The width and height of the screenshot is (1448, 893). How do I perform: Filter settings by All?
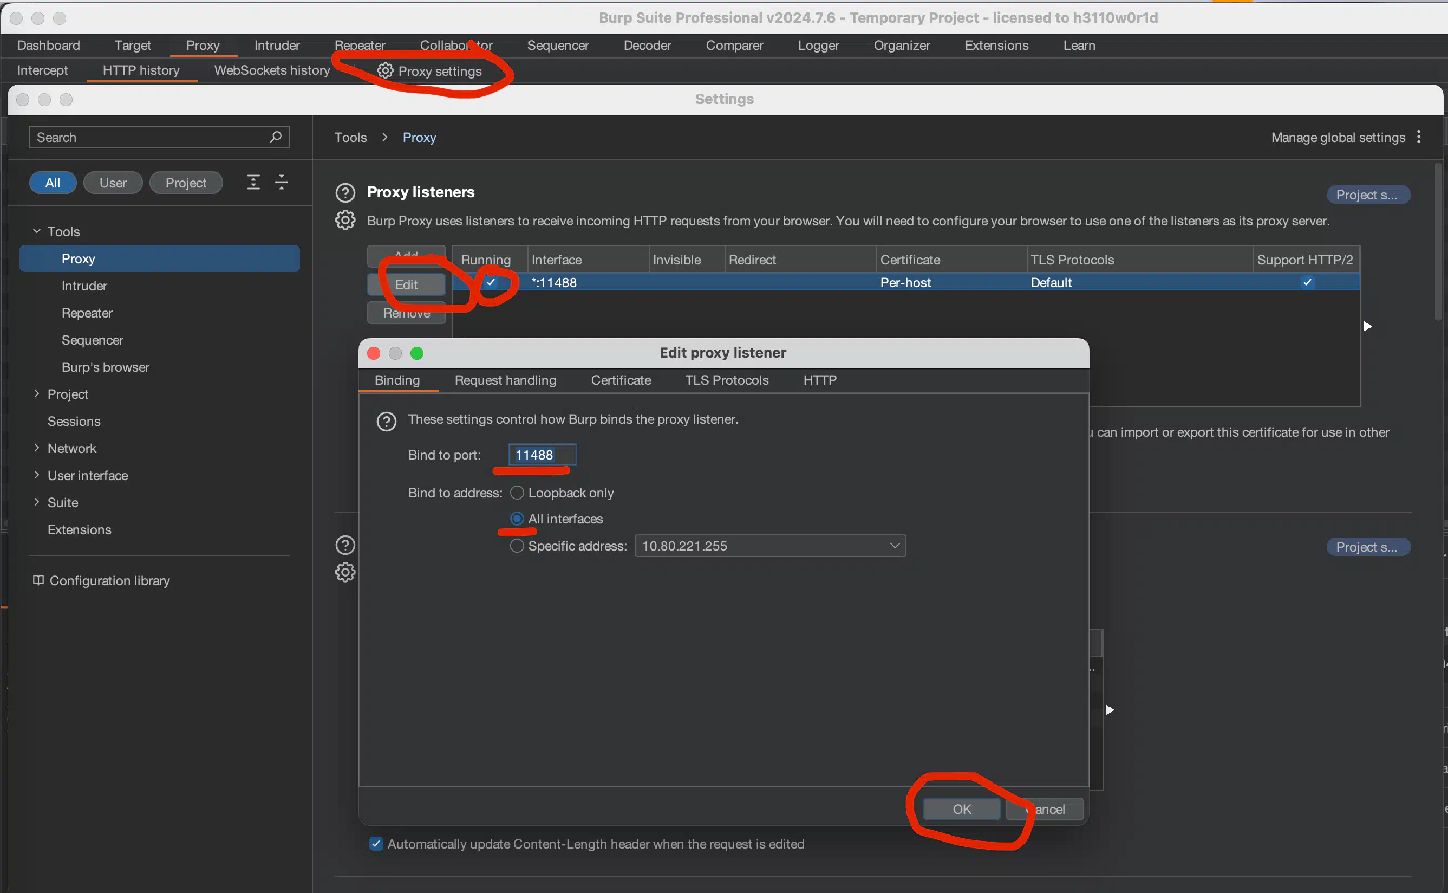(53, 183)
